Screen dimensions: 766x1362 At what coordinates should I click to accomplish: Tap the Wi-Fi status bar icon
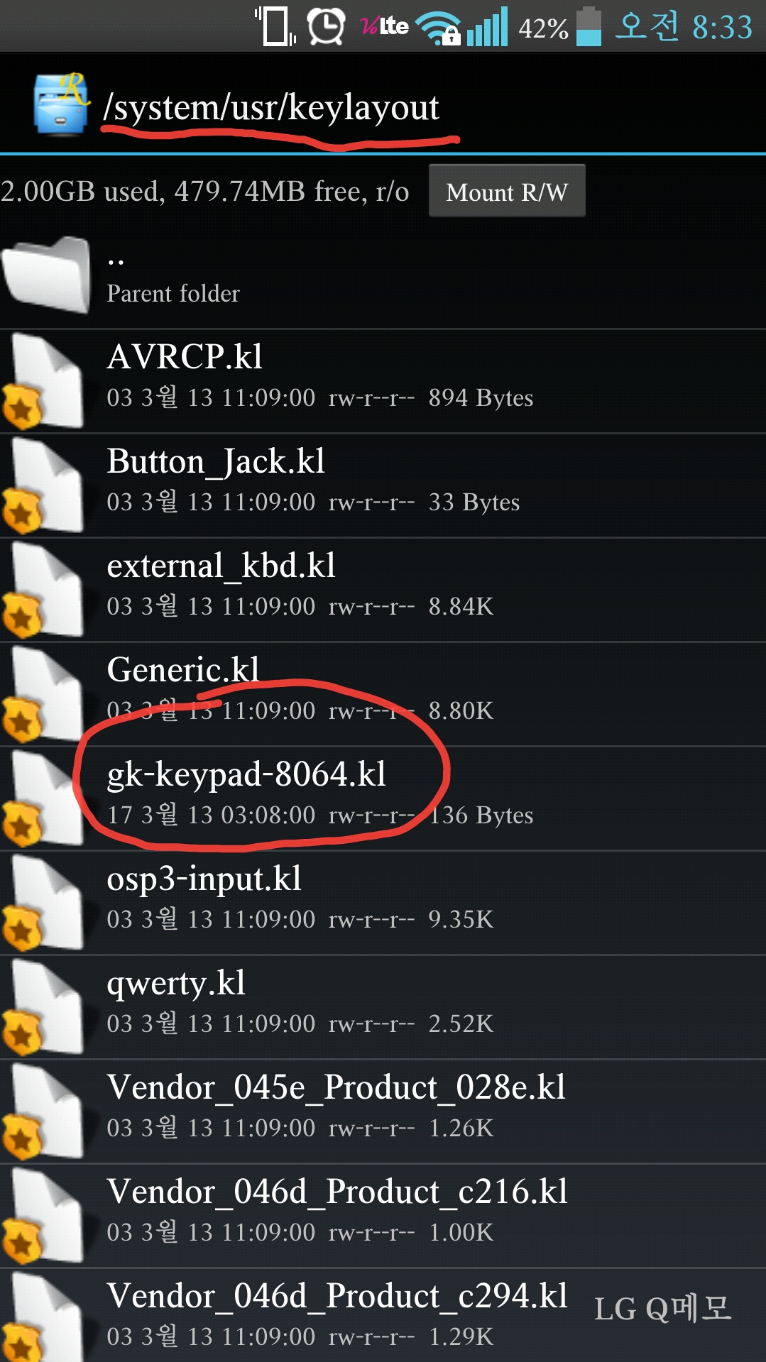coord(438,28)
